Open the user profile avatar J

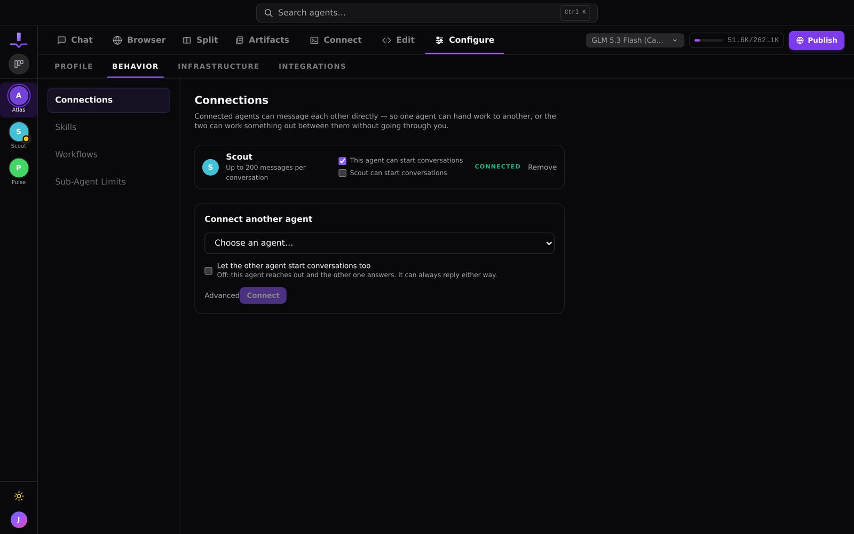coord(19,520)
